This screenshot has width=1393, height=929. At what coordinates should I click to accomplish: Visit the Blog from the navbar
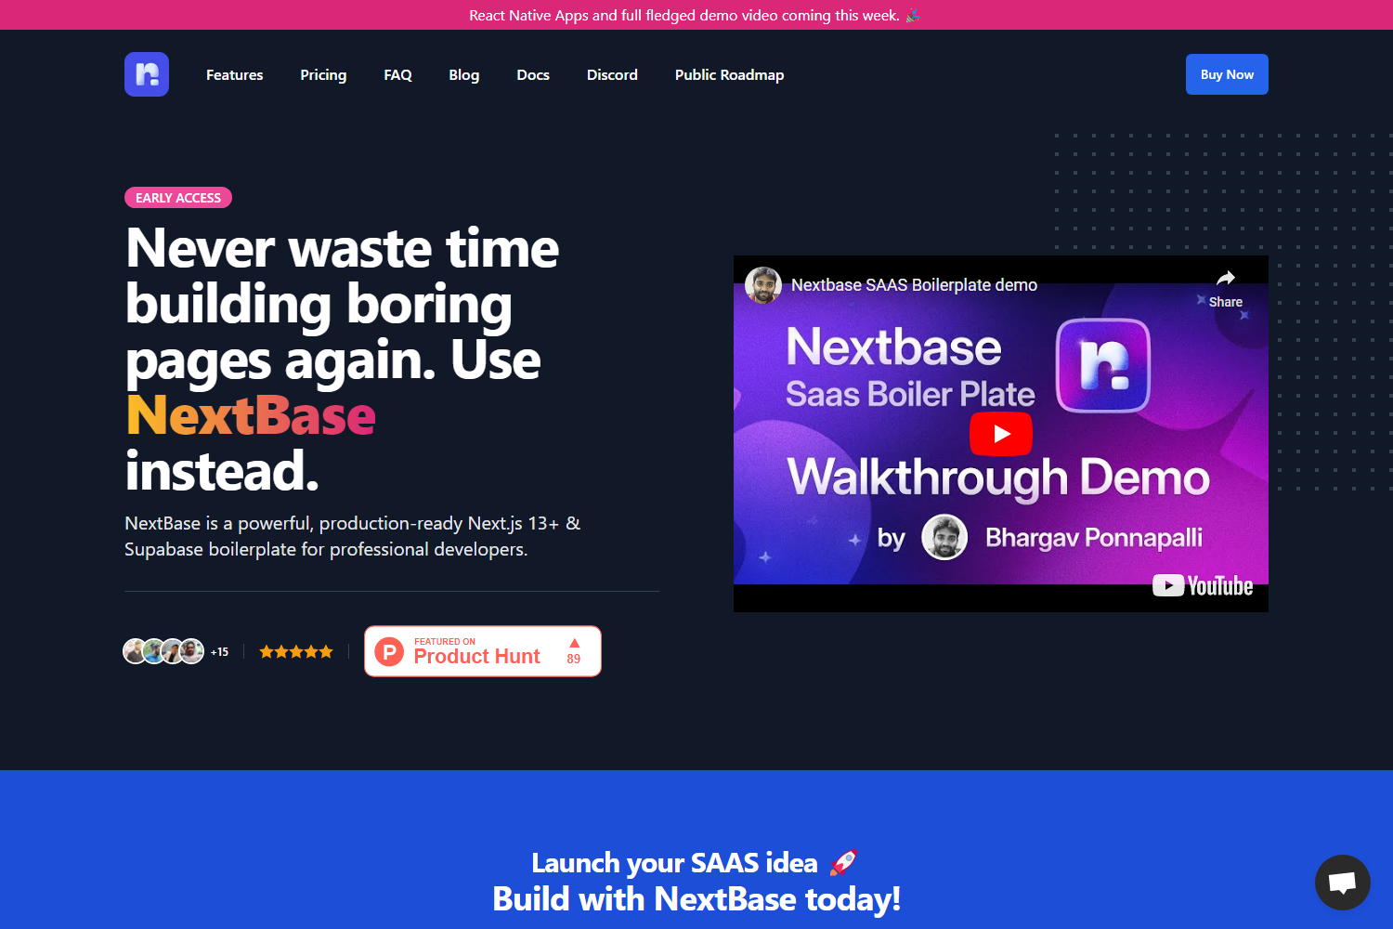(463, 74)
